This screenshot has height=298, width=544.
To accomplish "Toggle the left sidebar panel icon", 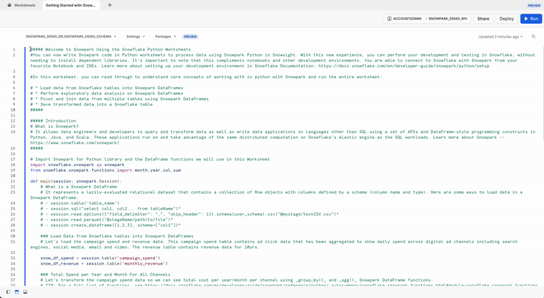I will tap(8, 292).
